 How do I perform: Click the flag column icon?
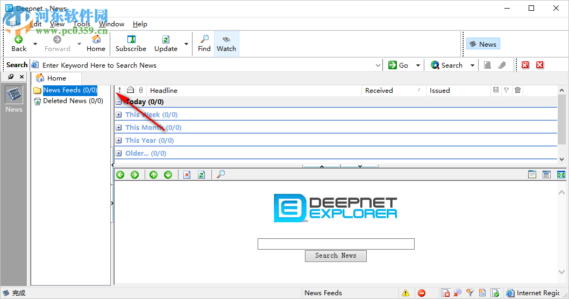tap(506, 90)
